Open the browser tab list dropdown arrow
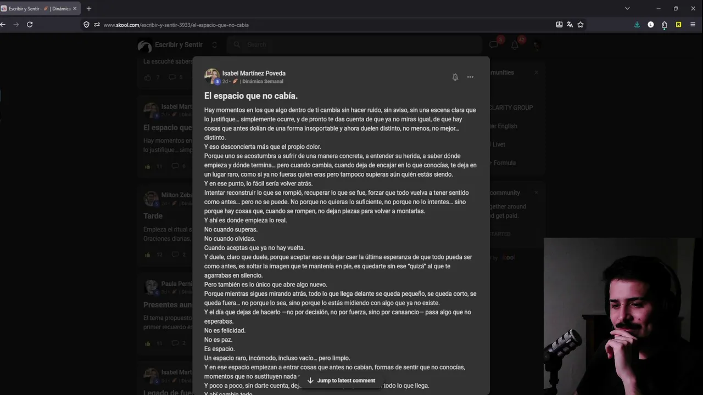Screen dimensions: 703x395 [627, 8]
